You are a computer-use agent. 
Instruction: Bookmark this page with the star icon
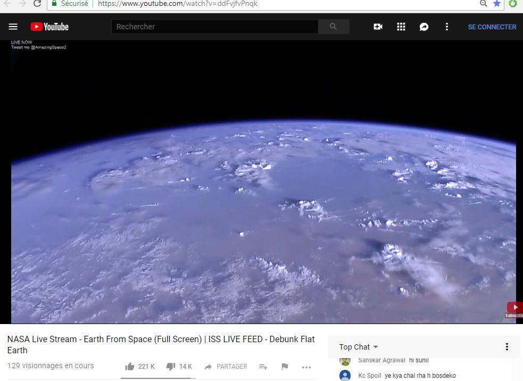point(497,4)
